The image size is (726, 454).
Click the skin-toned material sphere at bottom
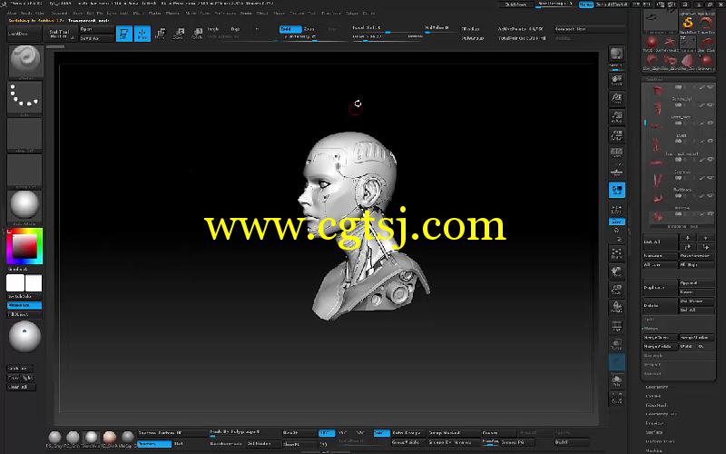pyautogui.click(x=109, y=438)
